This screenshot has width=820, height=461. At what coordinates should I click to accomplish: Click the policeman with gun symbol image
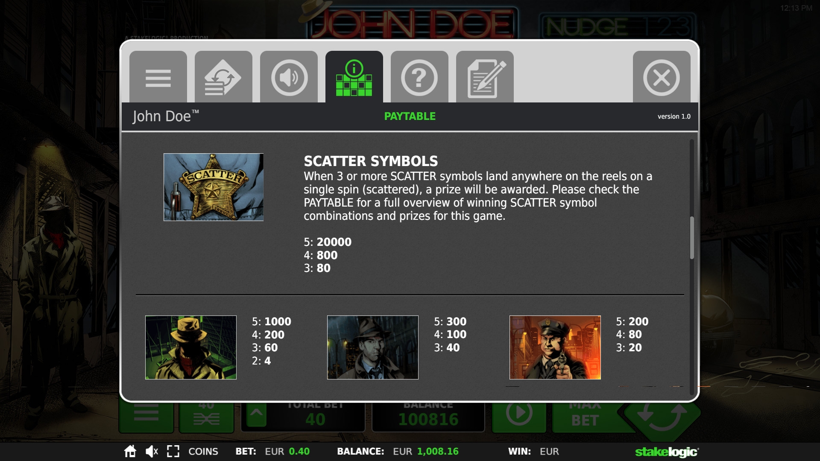[x=555, y=347]
